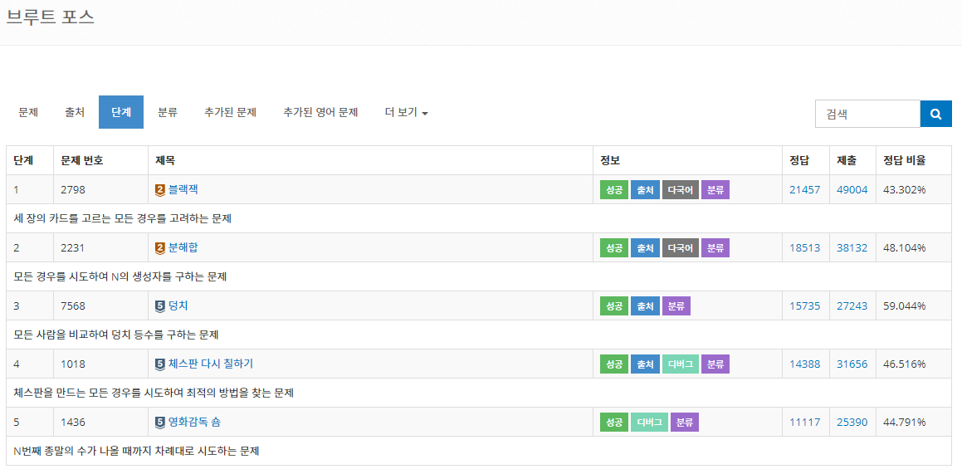Click 성공 badge in 블랙잭 row
The width and height of the screenshot is (962, 474).
tap(614, 190)
